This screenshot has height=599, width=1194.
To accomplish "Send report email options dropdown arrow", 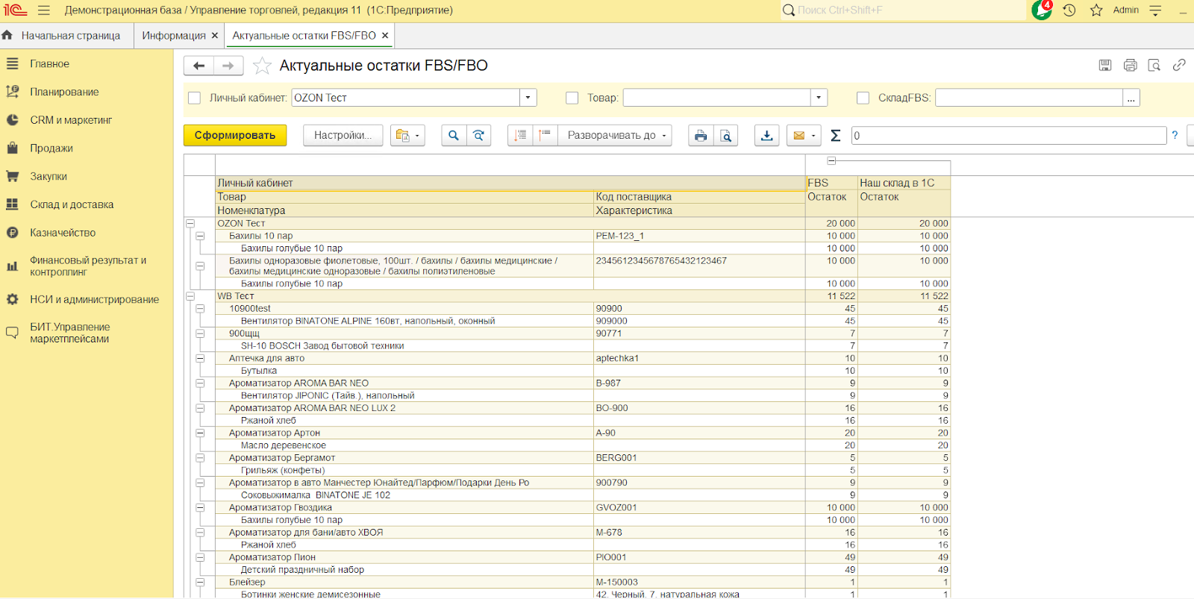I will click(x=813, y=135).
